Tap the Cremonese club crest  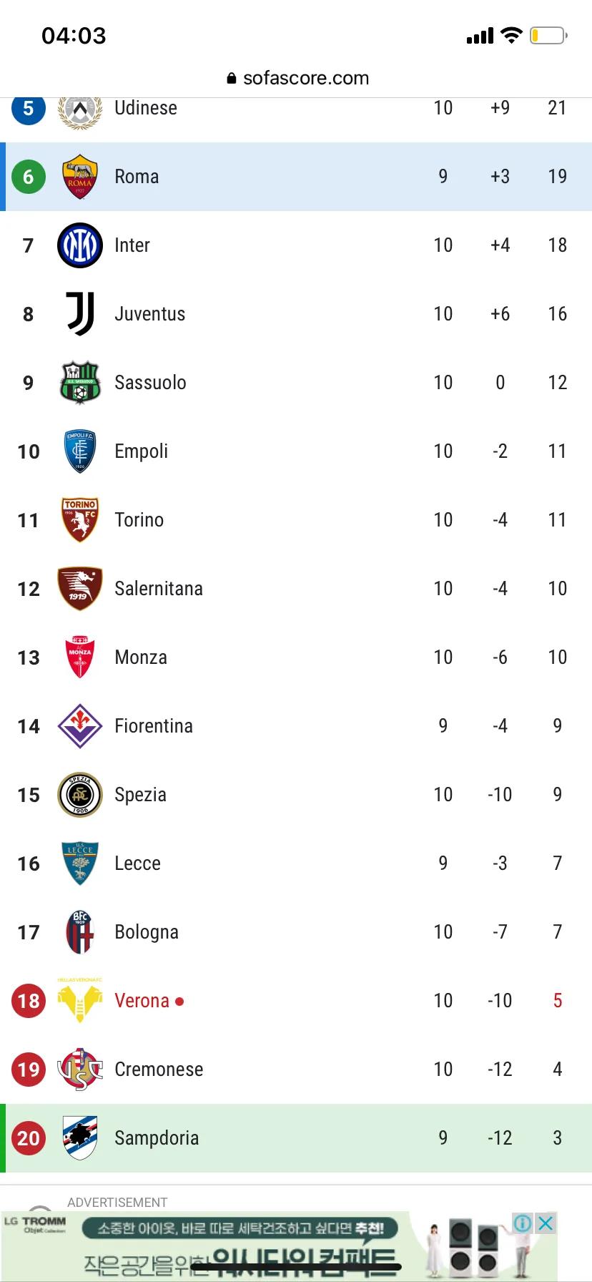pos(79,1070)
